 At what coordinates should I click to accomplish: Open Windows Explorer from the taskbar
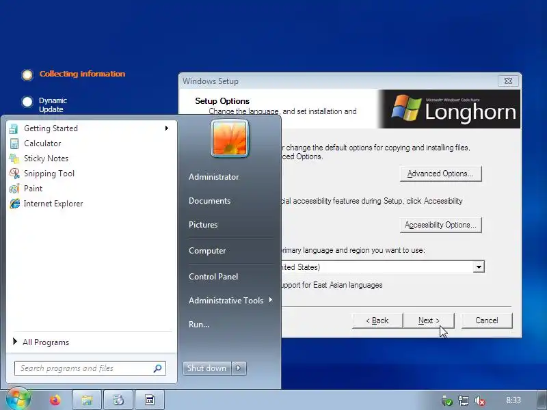pos(87,400)
